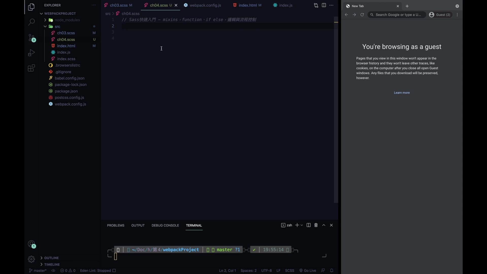Create a new terminal with the plus icon
Viewport: 487px width, 274px height.
tap(298, 225)
